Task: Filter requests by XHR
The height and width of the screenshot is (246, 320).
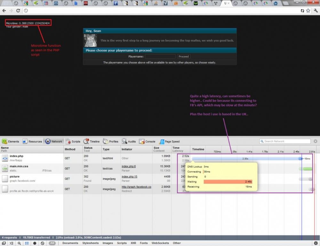Action: [133, 243]
